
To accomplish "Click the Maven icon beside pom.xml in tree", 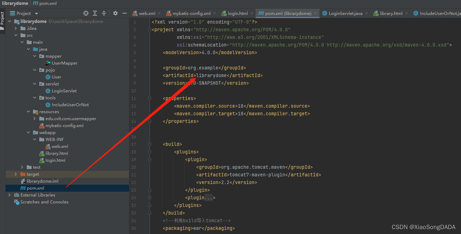I will 23,188.
